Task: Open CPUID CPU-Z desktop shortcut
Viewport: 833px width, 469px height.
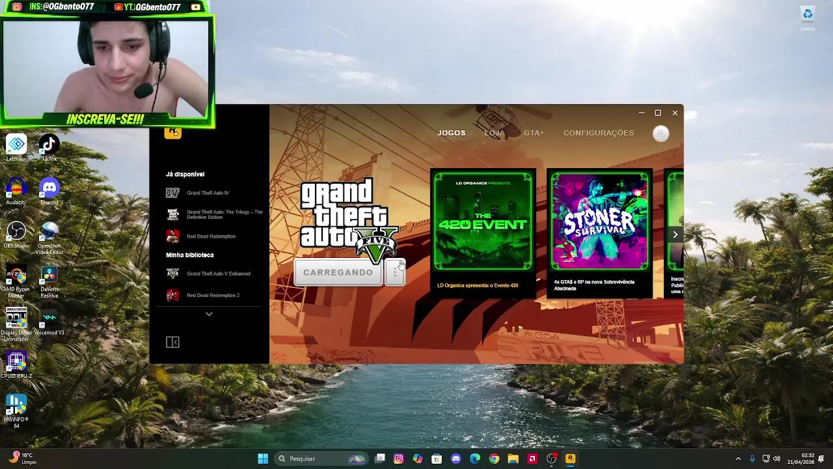Action: coord(16,365)
